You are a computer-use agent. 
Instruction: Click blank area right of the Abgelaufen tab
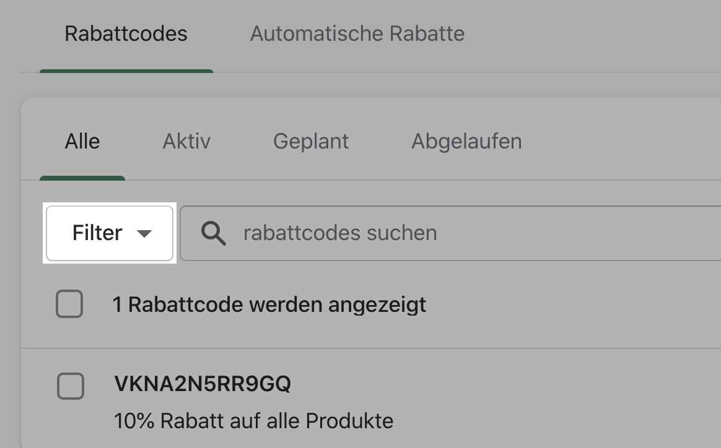(619, 142)
